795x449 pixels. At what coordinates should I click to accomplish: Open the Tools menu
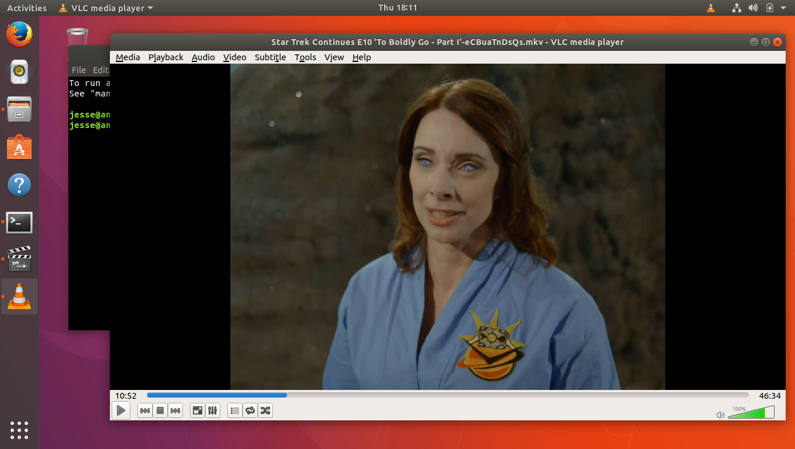point(305,57)
